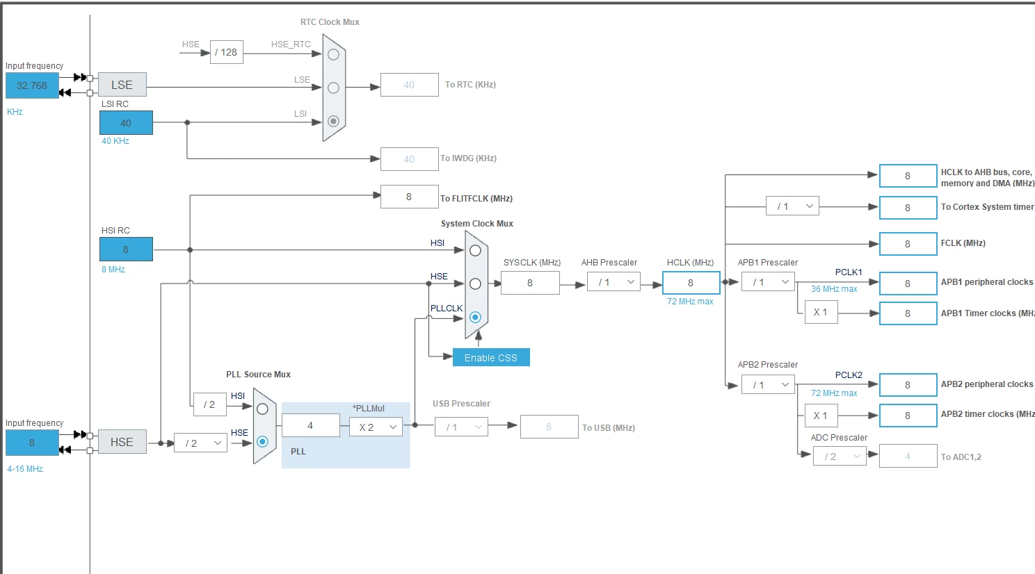Click the HCLK (MHz) value field
The width and height of the screenshot is (1035, 574).
(691, 283)
